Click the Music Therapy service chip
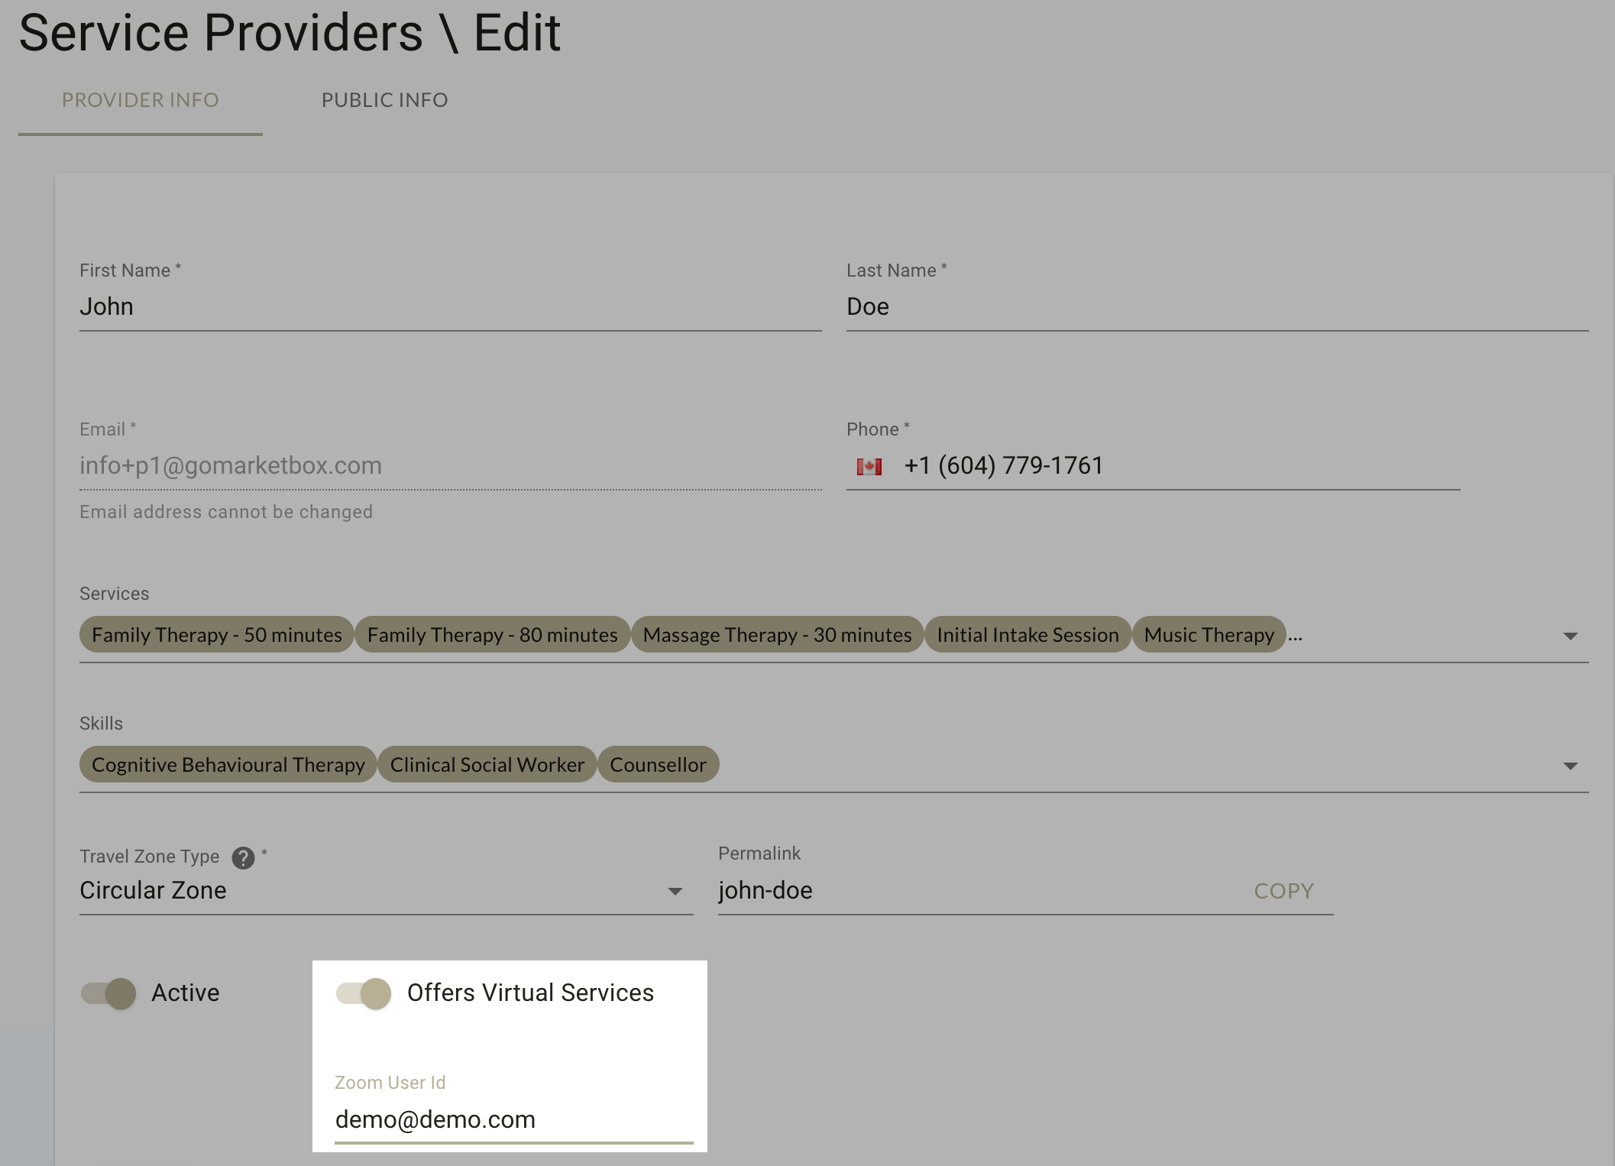This screenshot has height=1166, width=1615. tap(1208, 634)
